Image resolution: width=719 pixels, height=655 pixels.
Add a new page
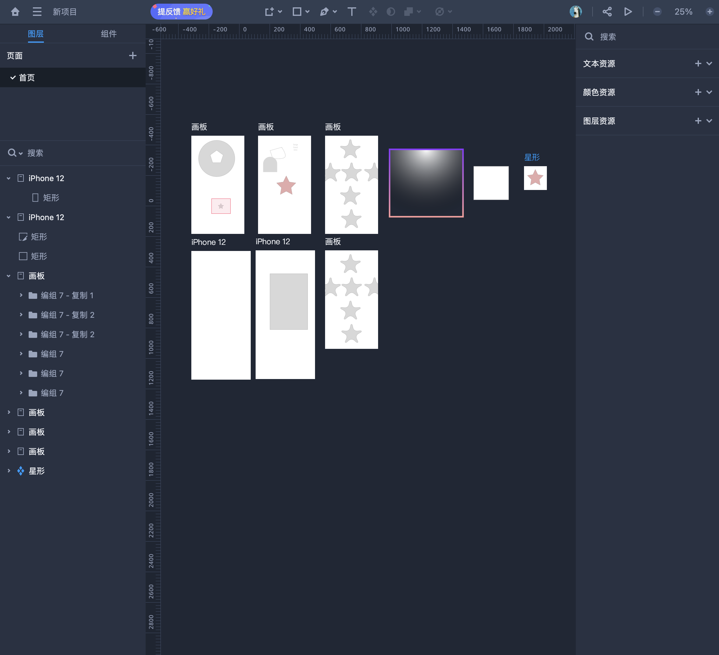click(133, 56)
